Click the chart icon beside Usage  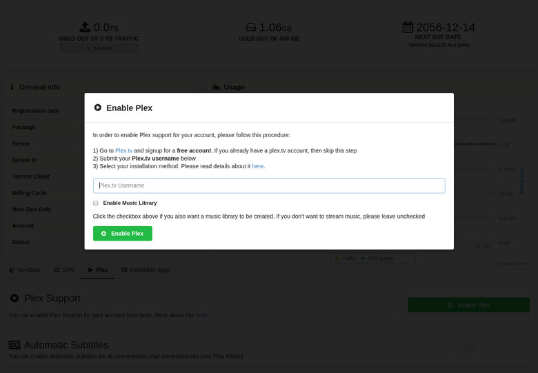[216, 87]
